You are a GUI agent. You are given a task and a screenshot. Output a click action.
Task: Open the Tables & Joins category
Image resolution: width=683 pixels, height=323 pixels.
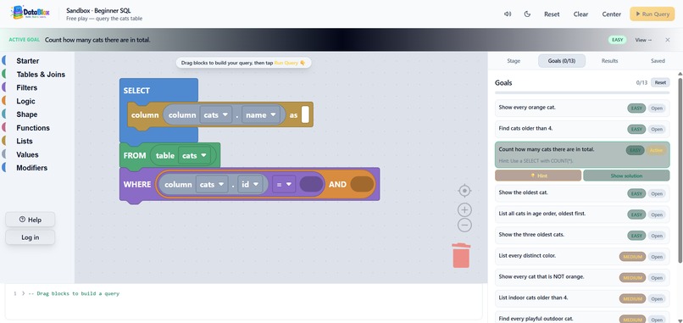pos(41,75)
